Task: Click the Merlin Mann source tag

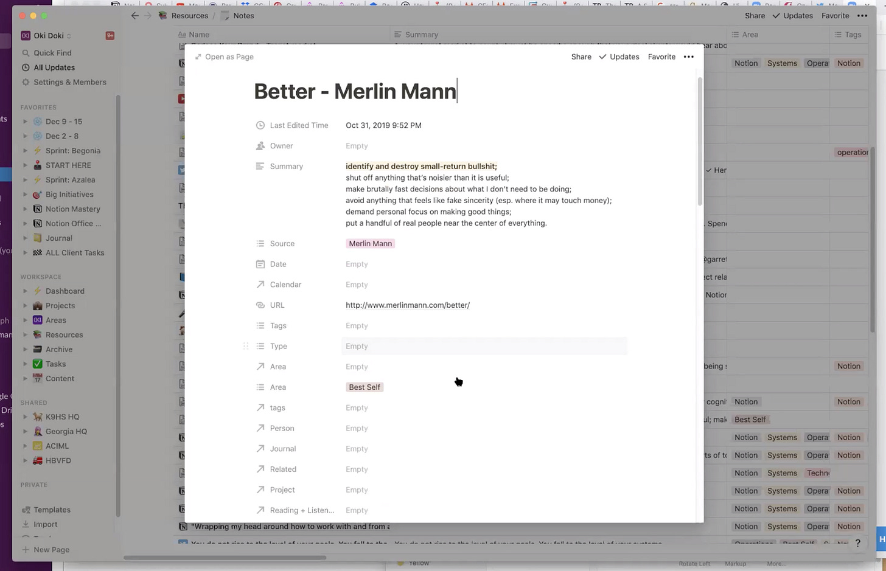Action: pyautogui.click(x=370, y=243)
